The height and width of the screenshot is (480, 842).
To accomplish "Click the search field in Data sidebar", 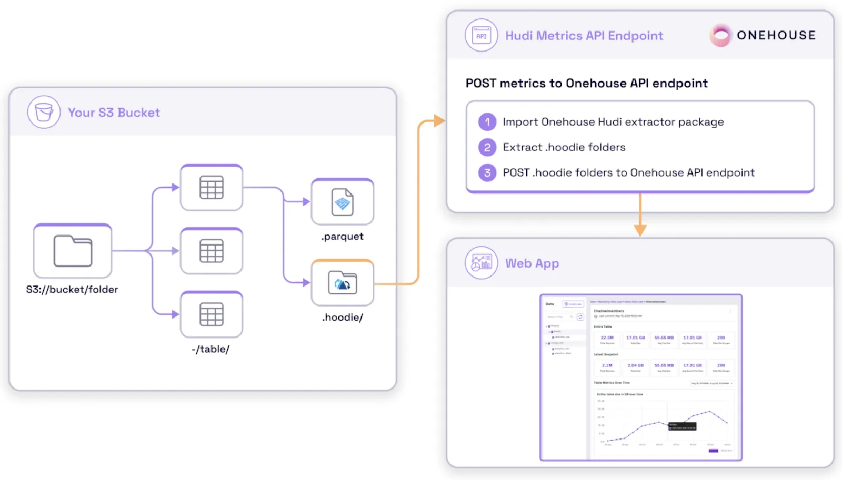I will click(x=559, y=317).
